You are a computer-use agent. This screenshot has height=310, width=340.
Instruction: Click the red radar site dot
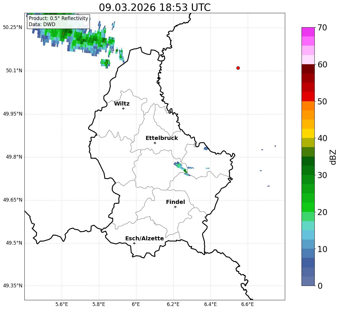pos(238,68)
